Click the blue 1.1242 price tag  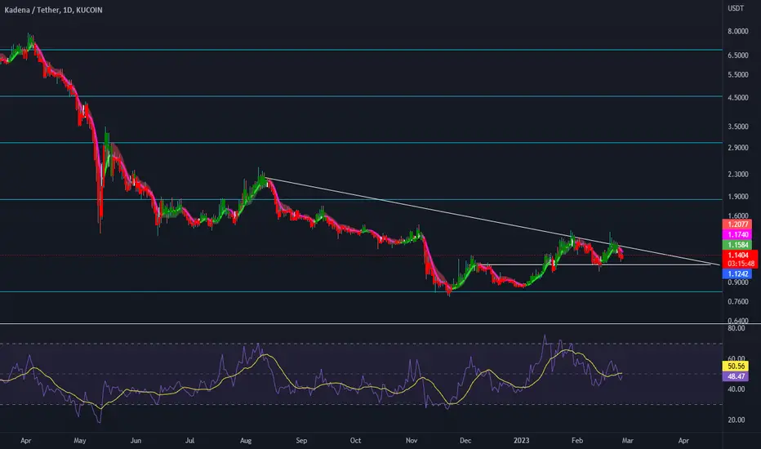coord(737,273)
